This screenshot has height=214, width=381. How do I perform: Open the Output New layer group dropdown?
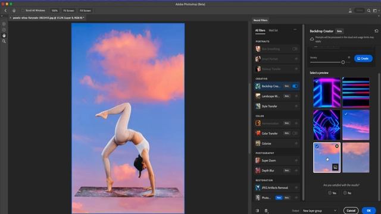point(320,210)
